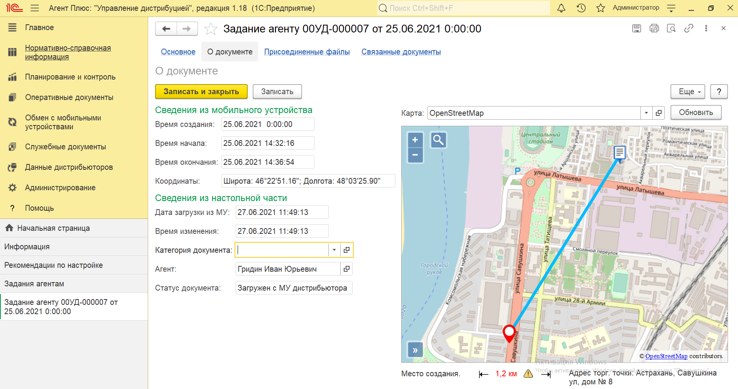Click the Координаты field

tap(308, 181)
